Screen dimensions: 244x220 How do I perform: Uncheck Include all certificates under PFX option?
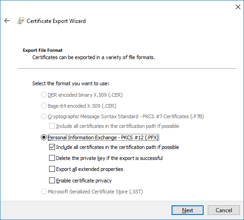click(x=52, y=147)
